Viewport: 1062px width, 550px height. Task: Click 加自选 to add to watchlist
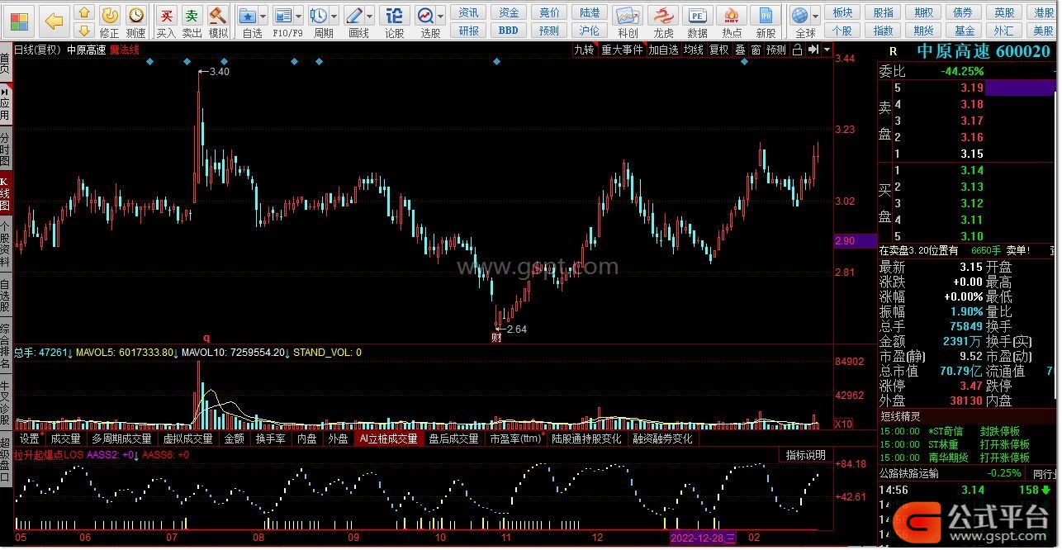point(663,50)
